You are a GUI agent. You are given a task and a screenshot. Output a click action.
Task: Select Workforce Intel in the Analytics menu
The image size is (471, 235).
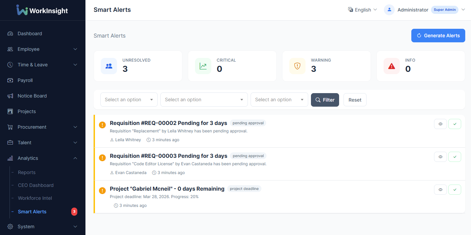(35, 198)
